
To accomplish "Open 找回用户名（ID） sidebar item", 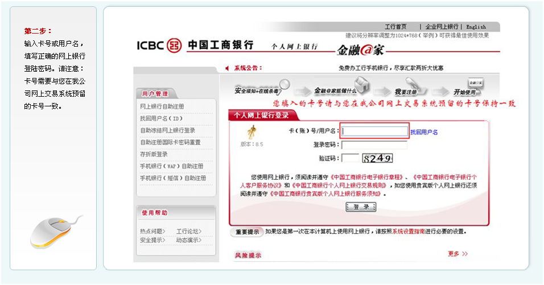I will pos(162,118).
